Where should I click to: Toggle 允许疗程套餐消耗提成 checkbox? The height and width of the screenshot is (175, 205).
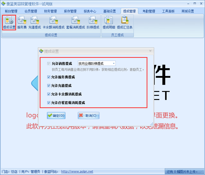(x=49, y=103)
